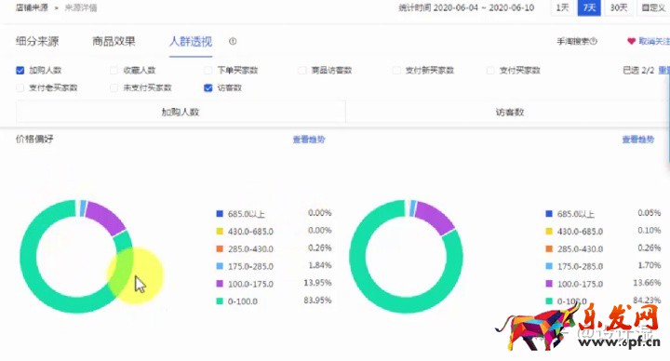Click the yellow 430.0-685.0 legend marker, left chart
Screen dimensions: 670x361
tap(220, 231)
